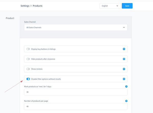Open help icon for Mark products as new
The width and height of the screenshot is (153, 113).
point(126,86)
